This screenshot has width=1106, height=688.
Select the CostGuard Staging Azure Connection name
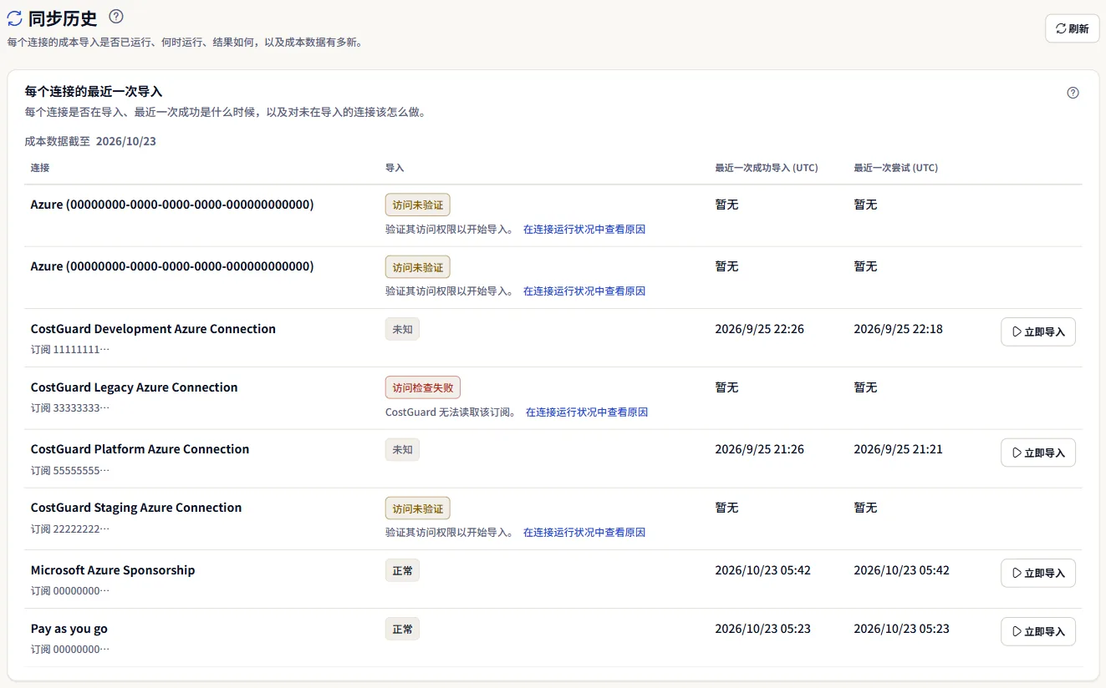pyautogui.click(x=136, y=508)
